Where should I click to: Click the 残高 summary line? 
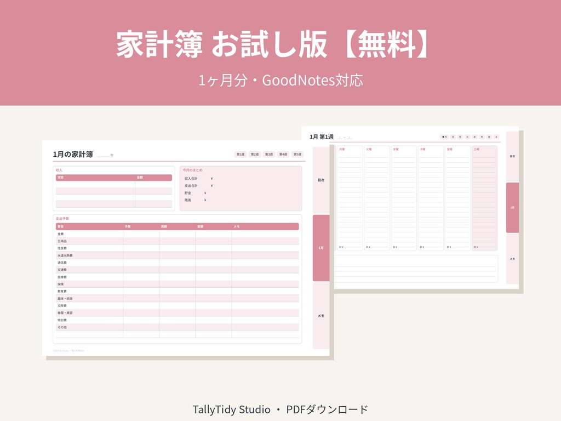pos(196,200)
